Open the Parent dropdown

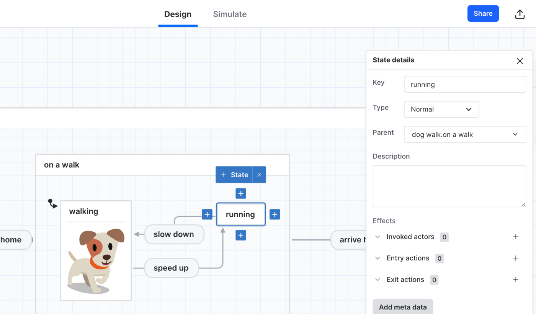tap(465, 134)
